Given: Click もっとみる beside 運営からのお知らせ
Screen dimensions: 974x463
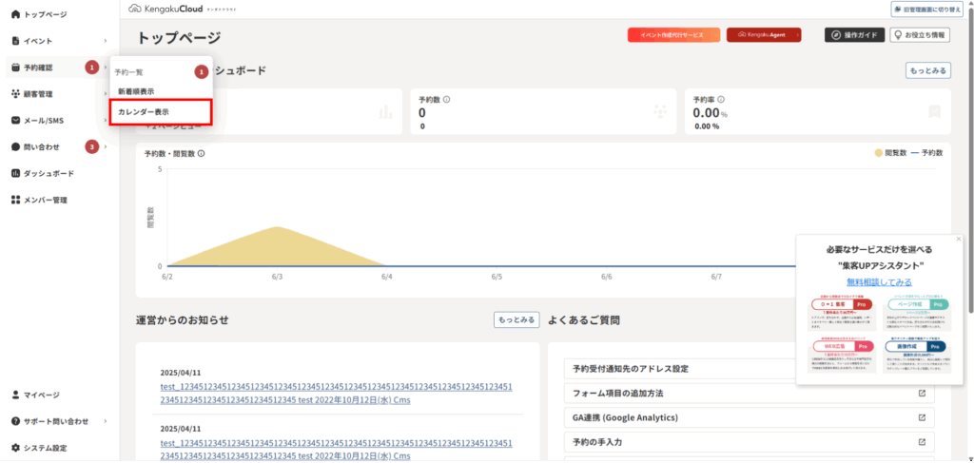Looking at the screenshot, I should coord(516,320).
